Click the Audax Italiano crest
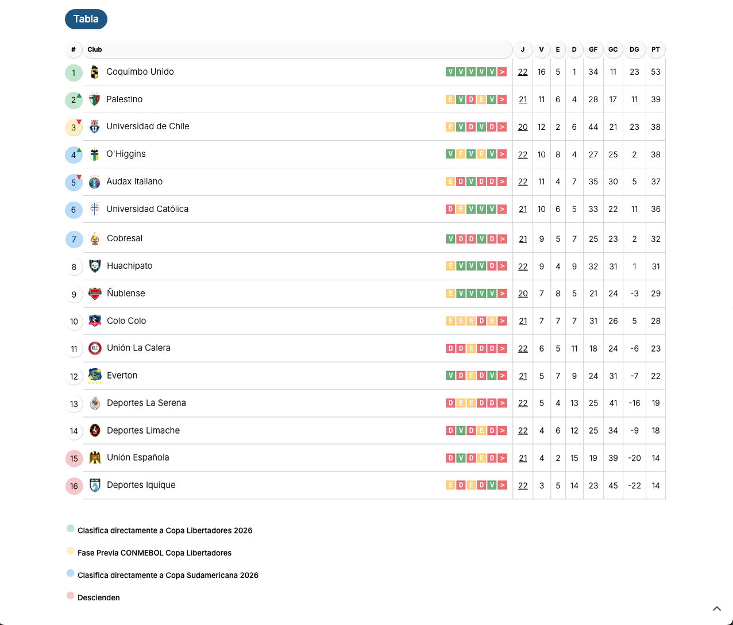This screenshot has width=733, height=625. point(95,182)
